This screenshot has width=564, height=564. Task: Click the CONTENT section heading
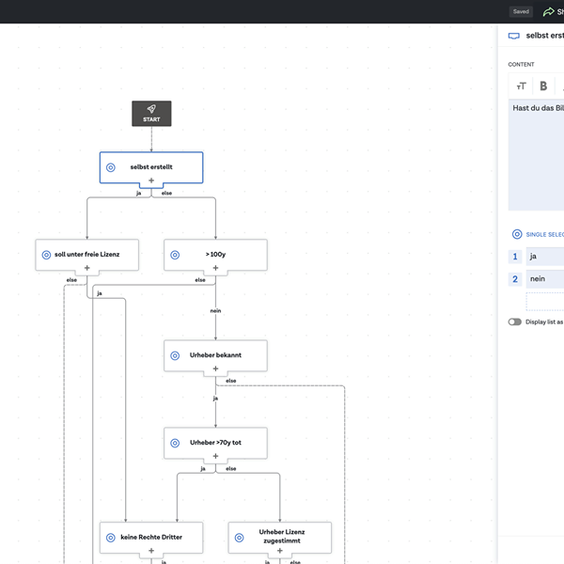coord(521,64)
